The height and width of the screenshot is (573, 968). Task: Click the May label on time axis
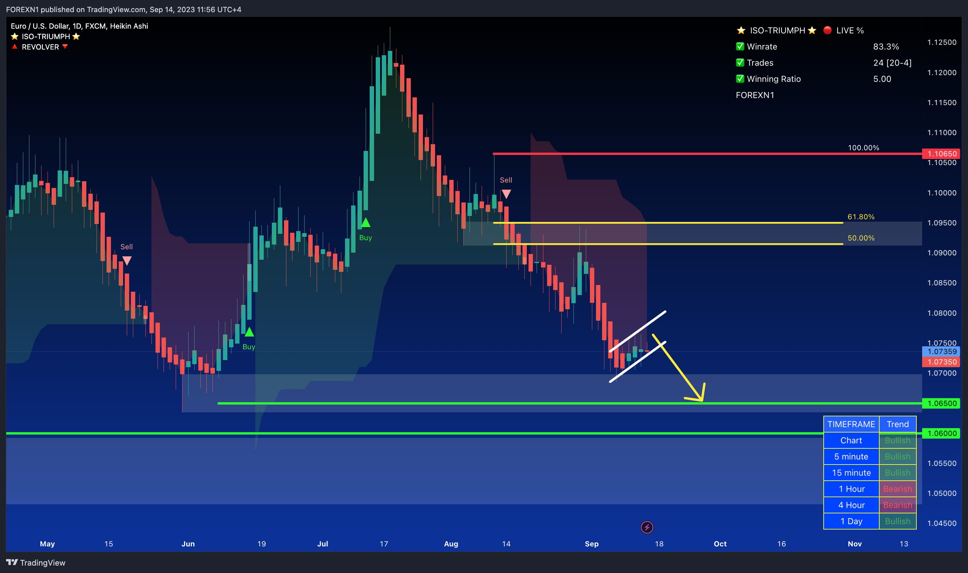tap(47, 544)
